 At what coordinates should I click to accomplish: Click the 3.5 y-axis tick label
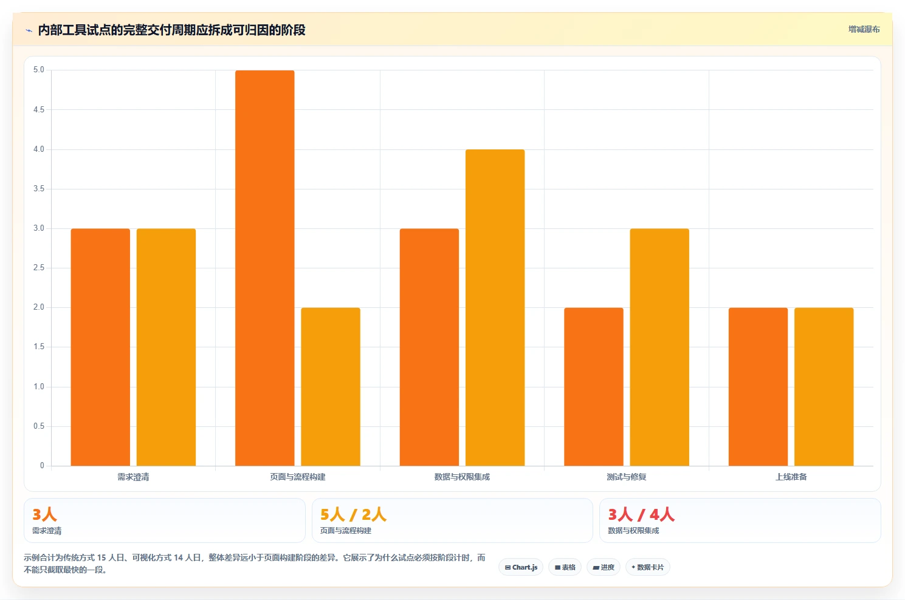click(39, 189)
